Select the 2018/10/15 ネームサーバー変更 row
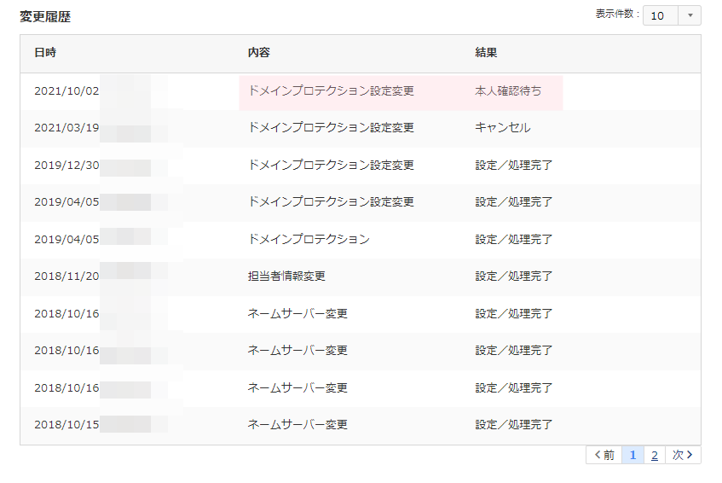Viewport: 722px width, 483px height. pyautogui.click(x=361, y=424)
